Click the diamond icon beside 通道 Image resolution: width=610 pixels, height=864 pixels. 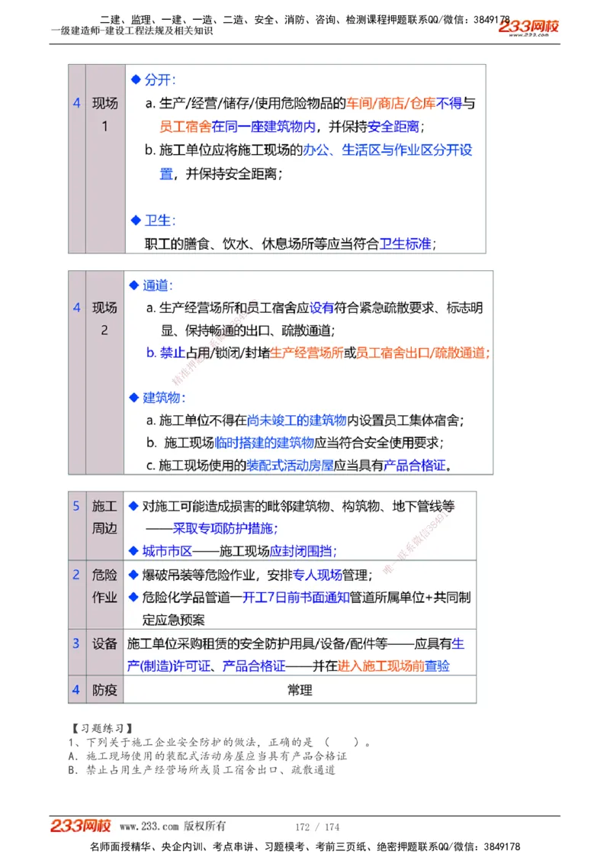click(x=135, y=286)
